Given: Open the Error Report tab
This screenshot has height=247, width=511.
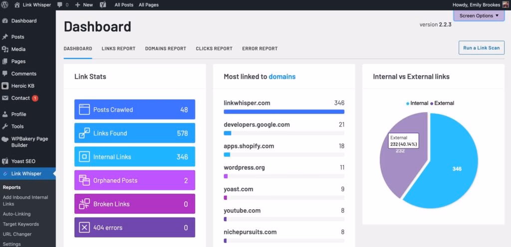Looking at the screenshot, I should tap(259, 49).
